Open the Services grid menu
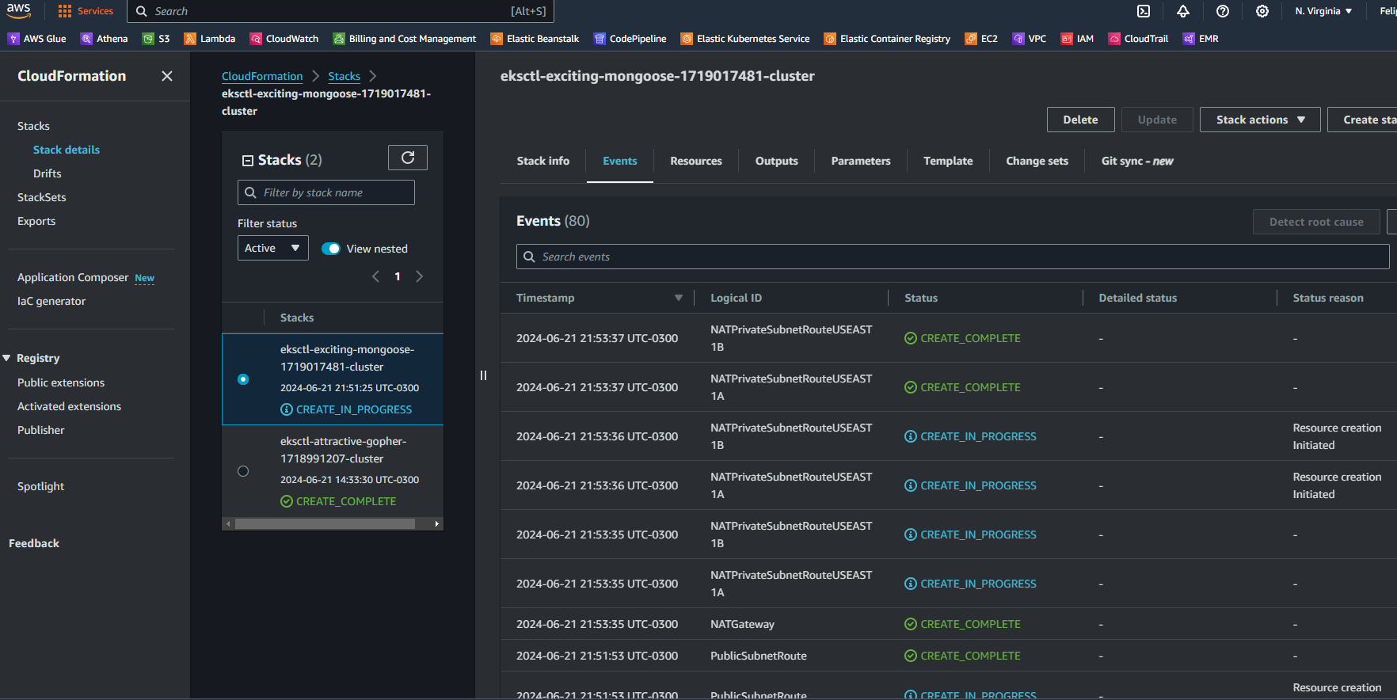 pyautogui.click(x=86, y=11)
